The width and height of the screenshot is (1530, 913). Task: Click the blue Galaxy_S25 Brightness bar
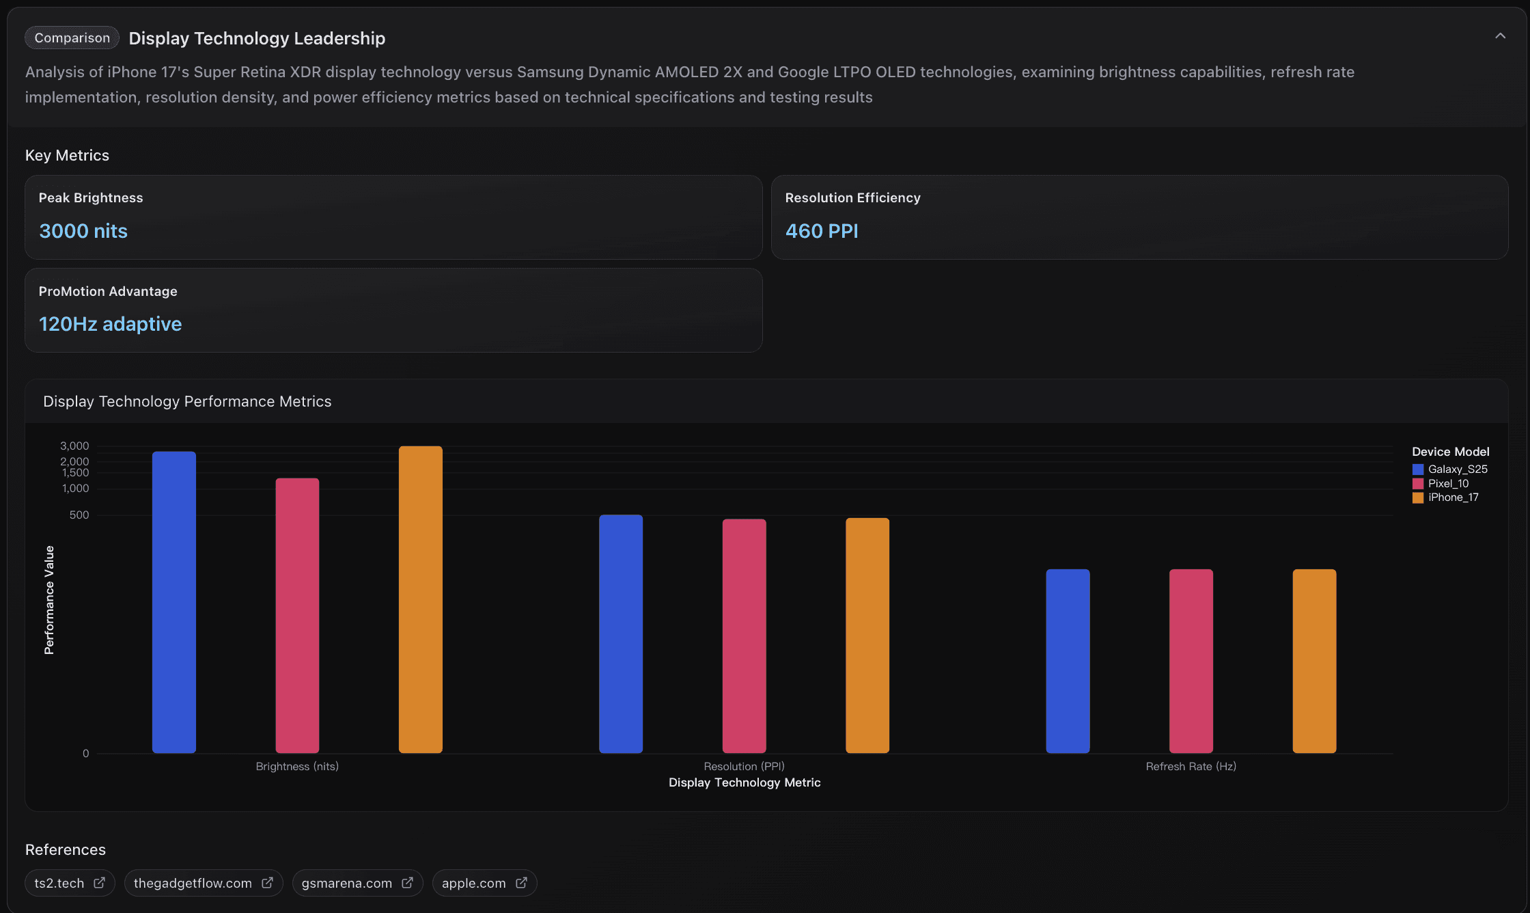click(x=174, y=602)
